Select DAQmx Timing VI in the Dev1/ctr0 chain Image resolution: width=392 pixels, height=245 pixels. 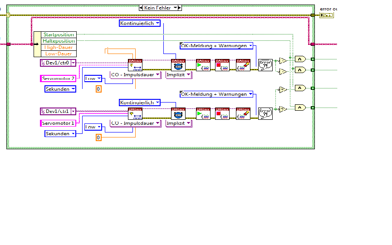tap(178, 65)
